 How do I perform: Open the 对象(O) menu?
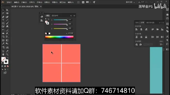pos(24,2)
